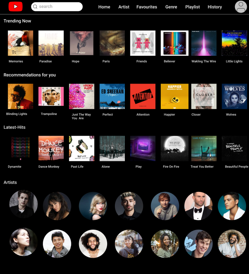Open the History menu item

point(215,7)
